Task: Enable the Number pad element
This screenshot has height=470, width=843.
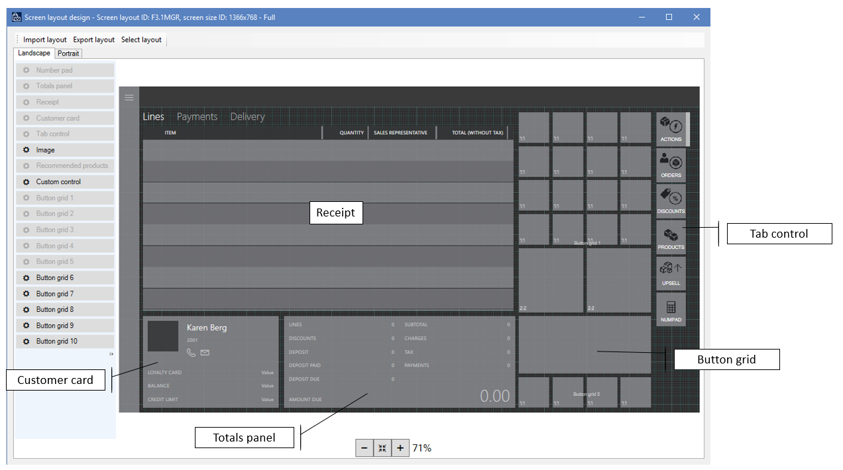Action: pyautogui.click(x=64, y=70)
